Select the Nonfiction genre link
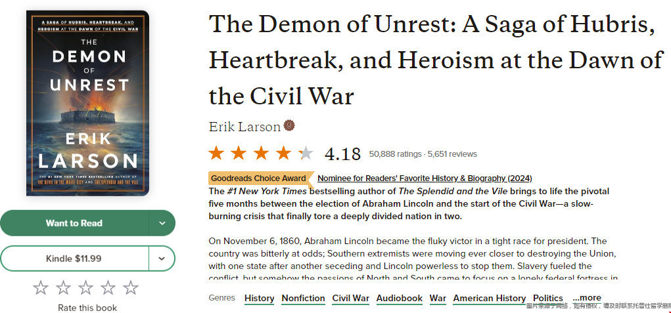Viewport: 671px width, 313px height. [303, 299]
